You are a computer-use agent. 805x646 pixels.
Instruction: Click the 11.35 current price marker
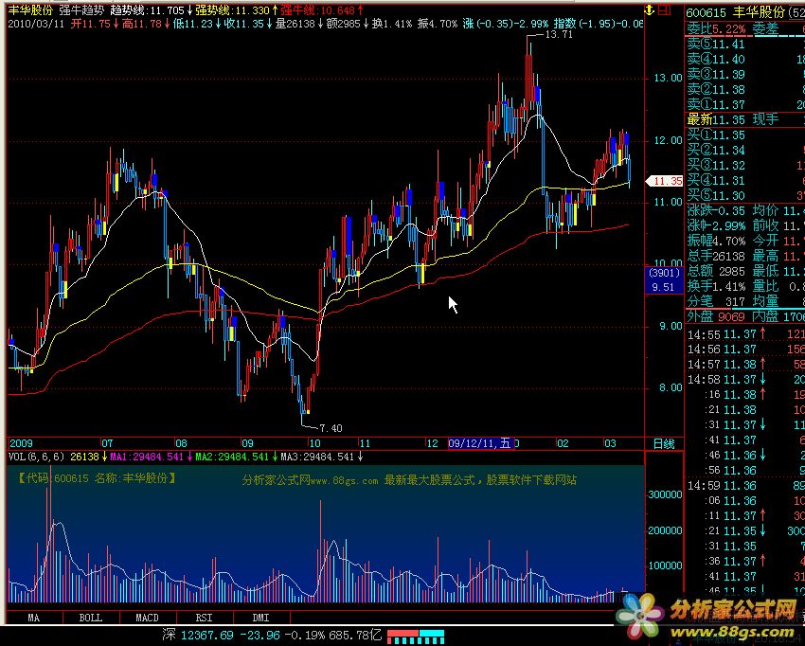(663, 180)
